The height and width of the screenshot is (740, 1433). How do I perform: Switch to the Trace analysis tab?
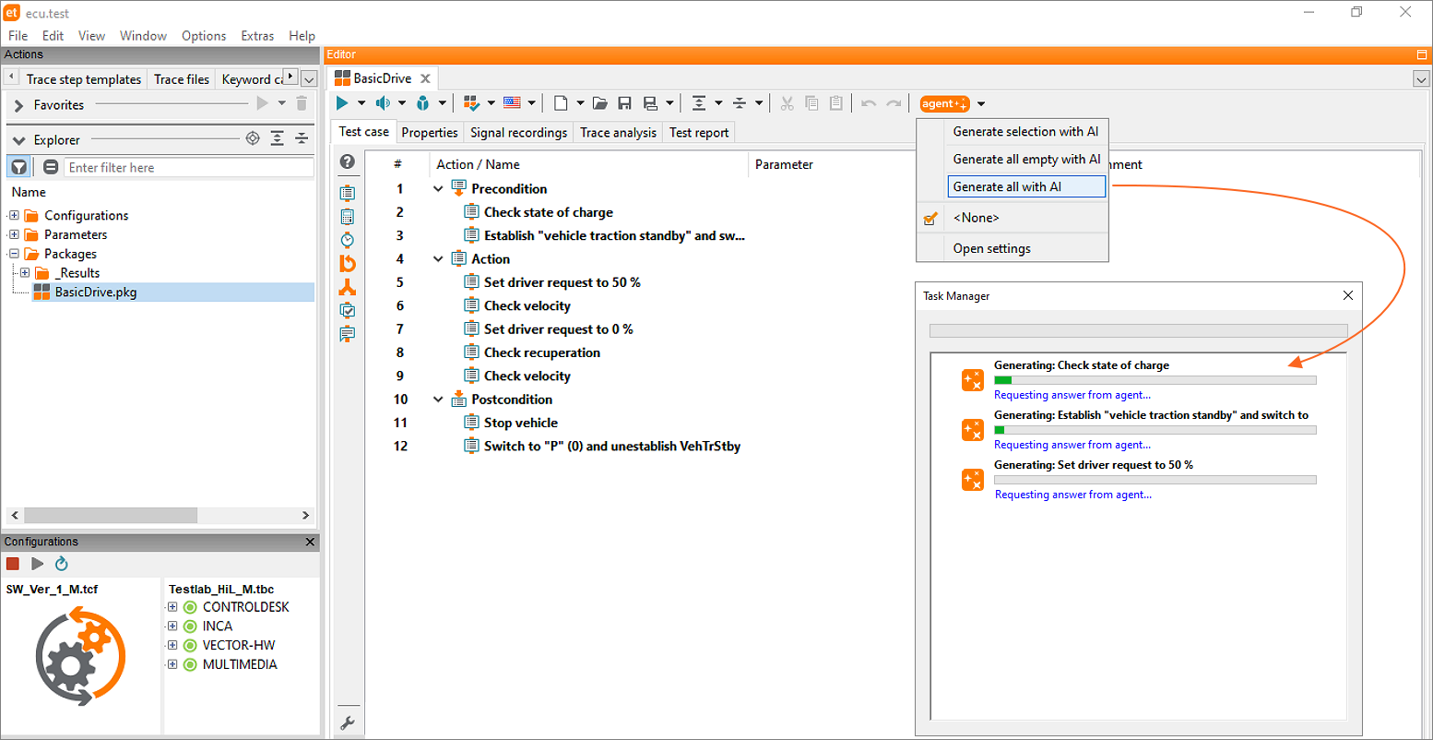(618, 133)
